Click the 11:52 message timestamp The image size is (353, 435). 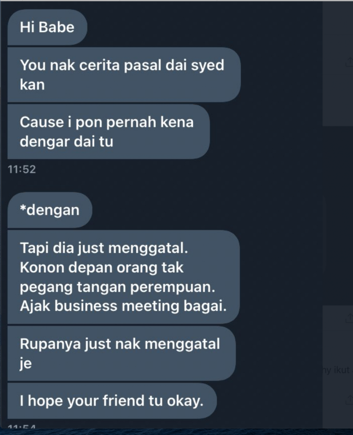(x=22, y=169)
